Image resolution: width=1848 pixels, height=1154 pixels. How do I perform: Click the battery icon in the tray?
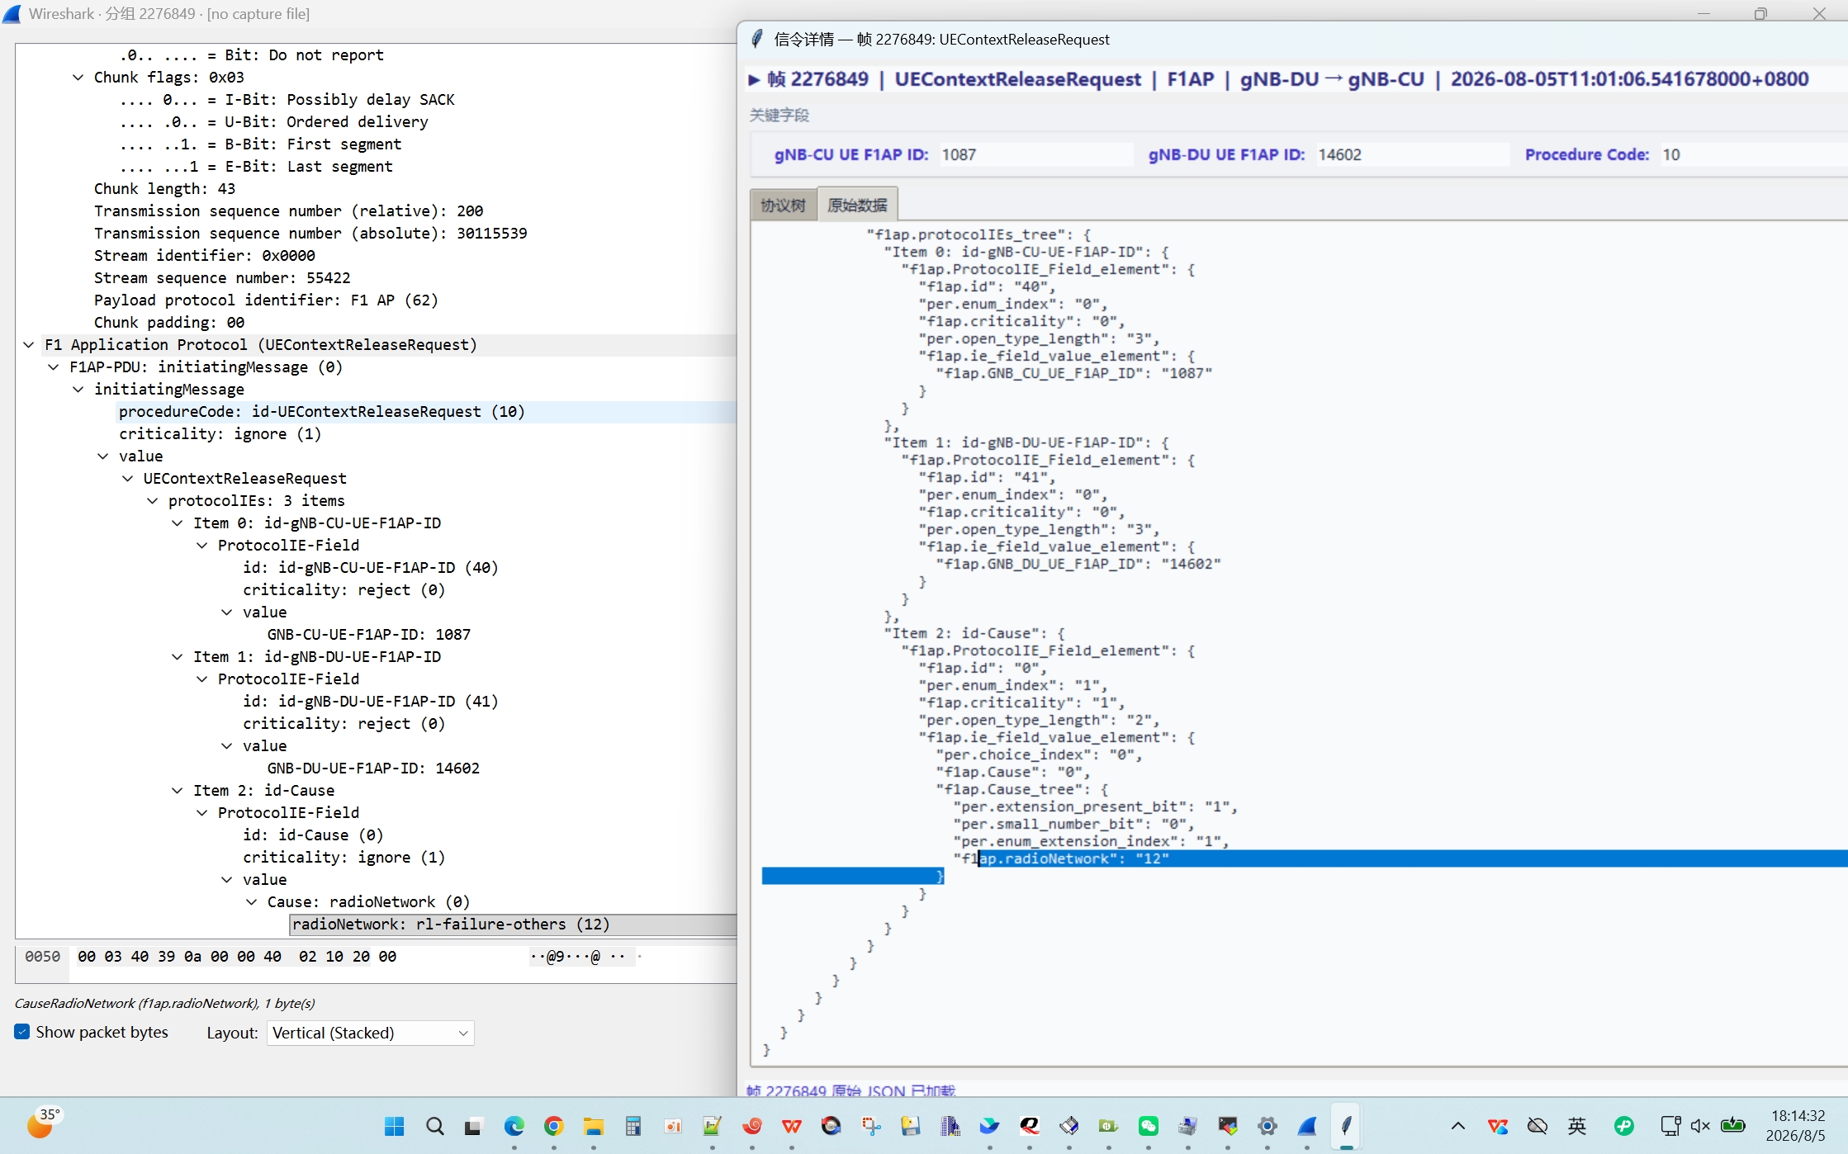(1733, 1126)
